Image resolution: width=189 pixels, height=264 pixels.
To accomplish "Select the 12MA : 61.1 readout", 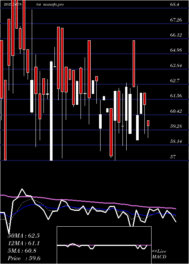I will coord(23,243).
